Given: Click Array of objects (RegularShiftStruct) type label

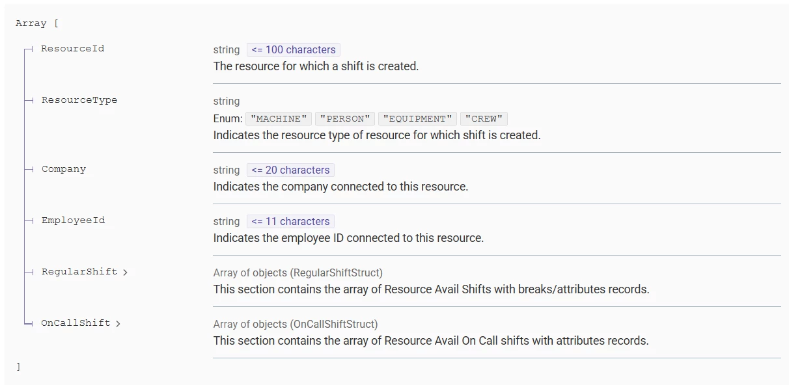Looking at the screenshot, I should click(x=298, y=273).
